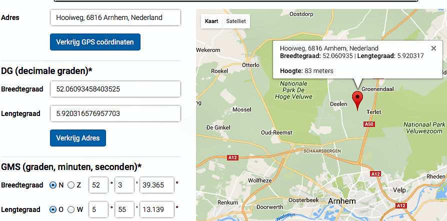Click Deelen label on map
447x221 pixels.
click(x=338, y=104)
